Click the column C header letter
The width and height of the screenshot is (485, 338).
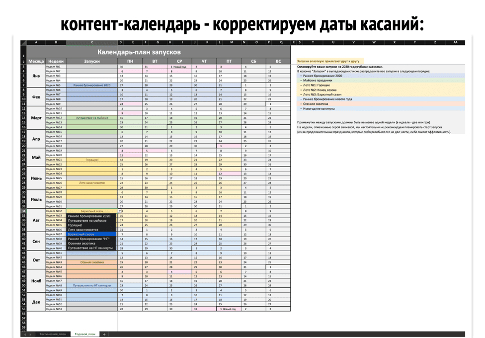(x=92, y=43)
